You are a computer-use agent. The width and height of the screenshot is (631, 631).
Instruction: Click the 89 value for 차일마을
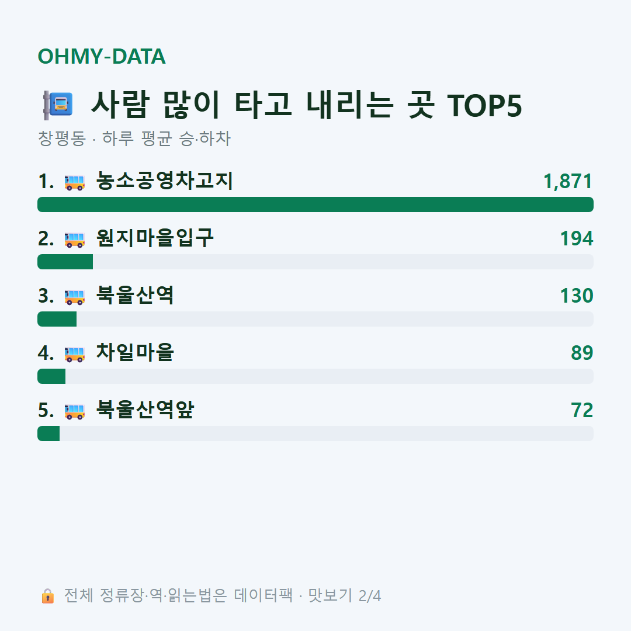pos(582,353)
